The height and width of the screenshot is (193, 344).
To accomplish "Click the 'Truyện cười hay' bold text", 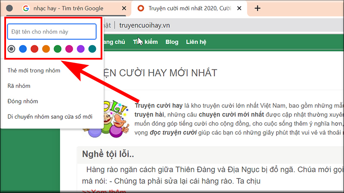I will pos(159,106).
